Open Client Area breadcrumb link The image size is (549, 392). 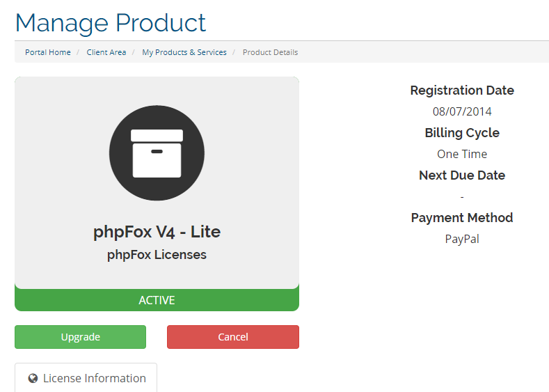[106, 52]
